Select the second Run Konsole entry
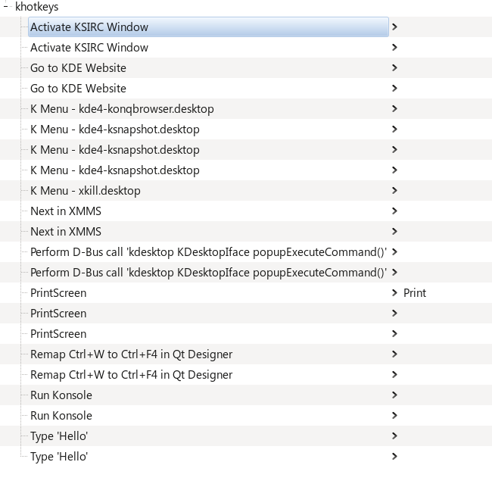 tap(61, 416)
